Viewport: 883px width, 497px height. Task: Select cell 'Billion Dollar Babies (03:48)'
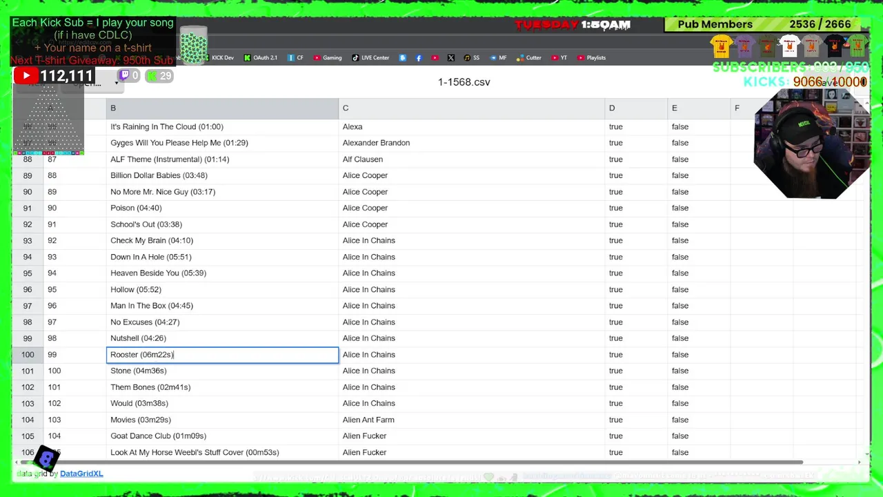tap(222, 175)
